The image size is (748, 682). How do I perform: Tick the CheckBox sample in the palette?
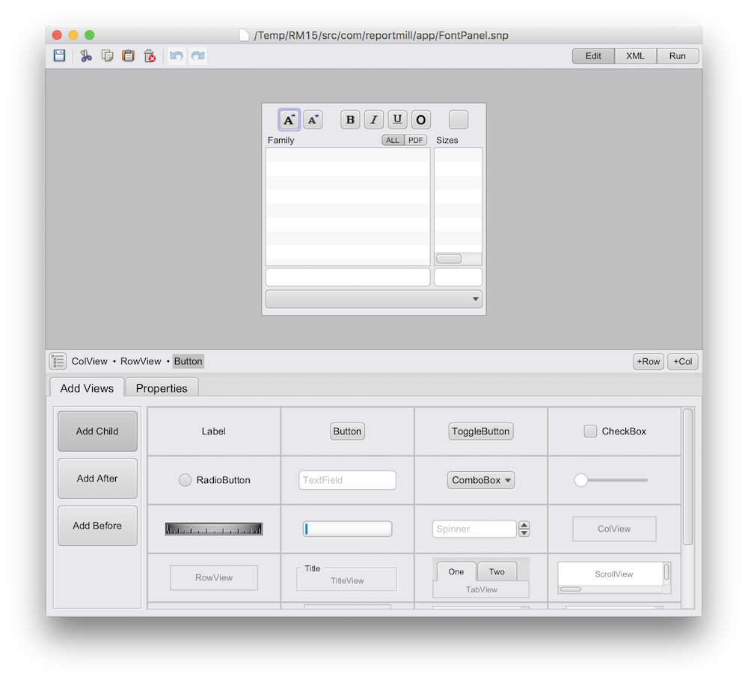coord(590,431)
